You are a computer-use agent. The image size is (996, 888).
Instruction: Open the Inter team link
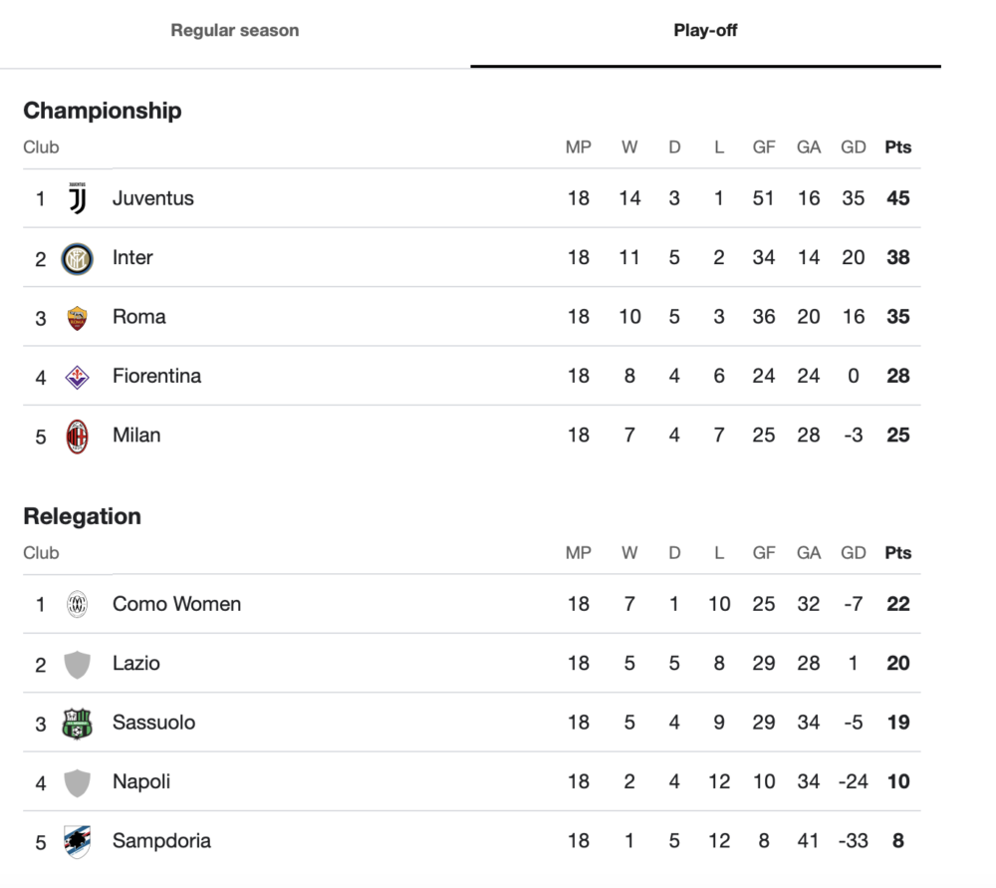(x=132, y=258)
